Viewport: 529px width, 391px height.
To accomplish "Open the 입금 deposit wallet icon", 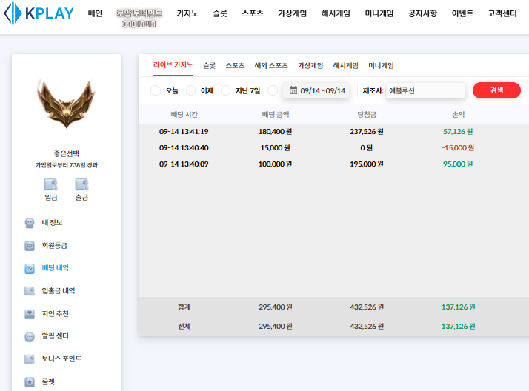I will [x=50, y=184].
